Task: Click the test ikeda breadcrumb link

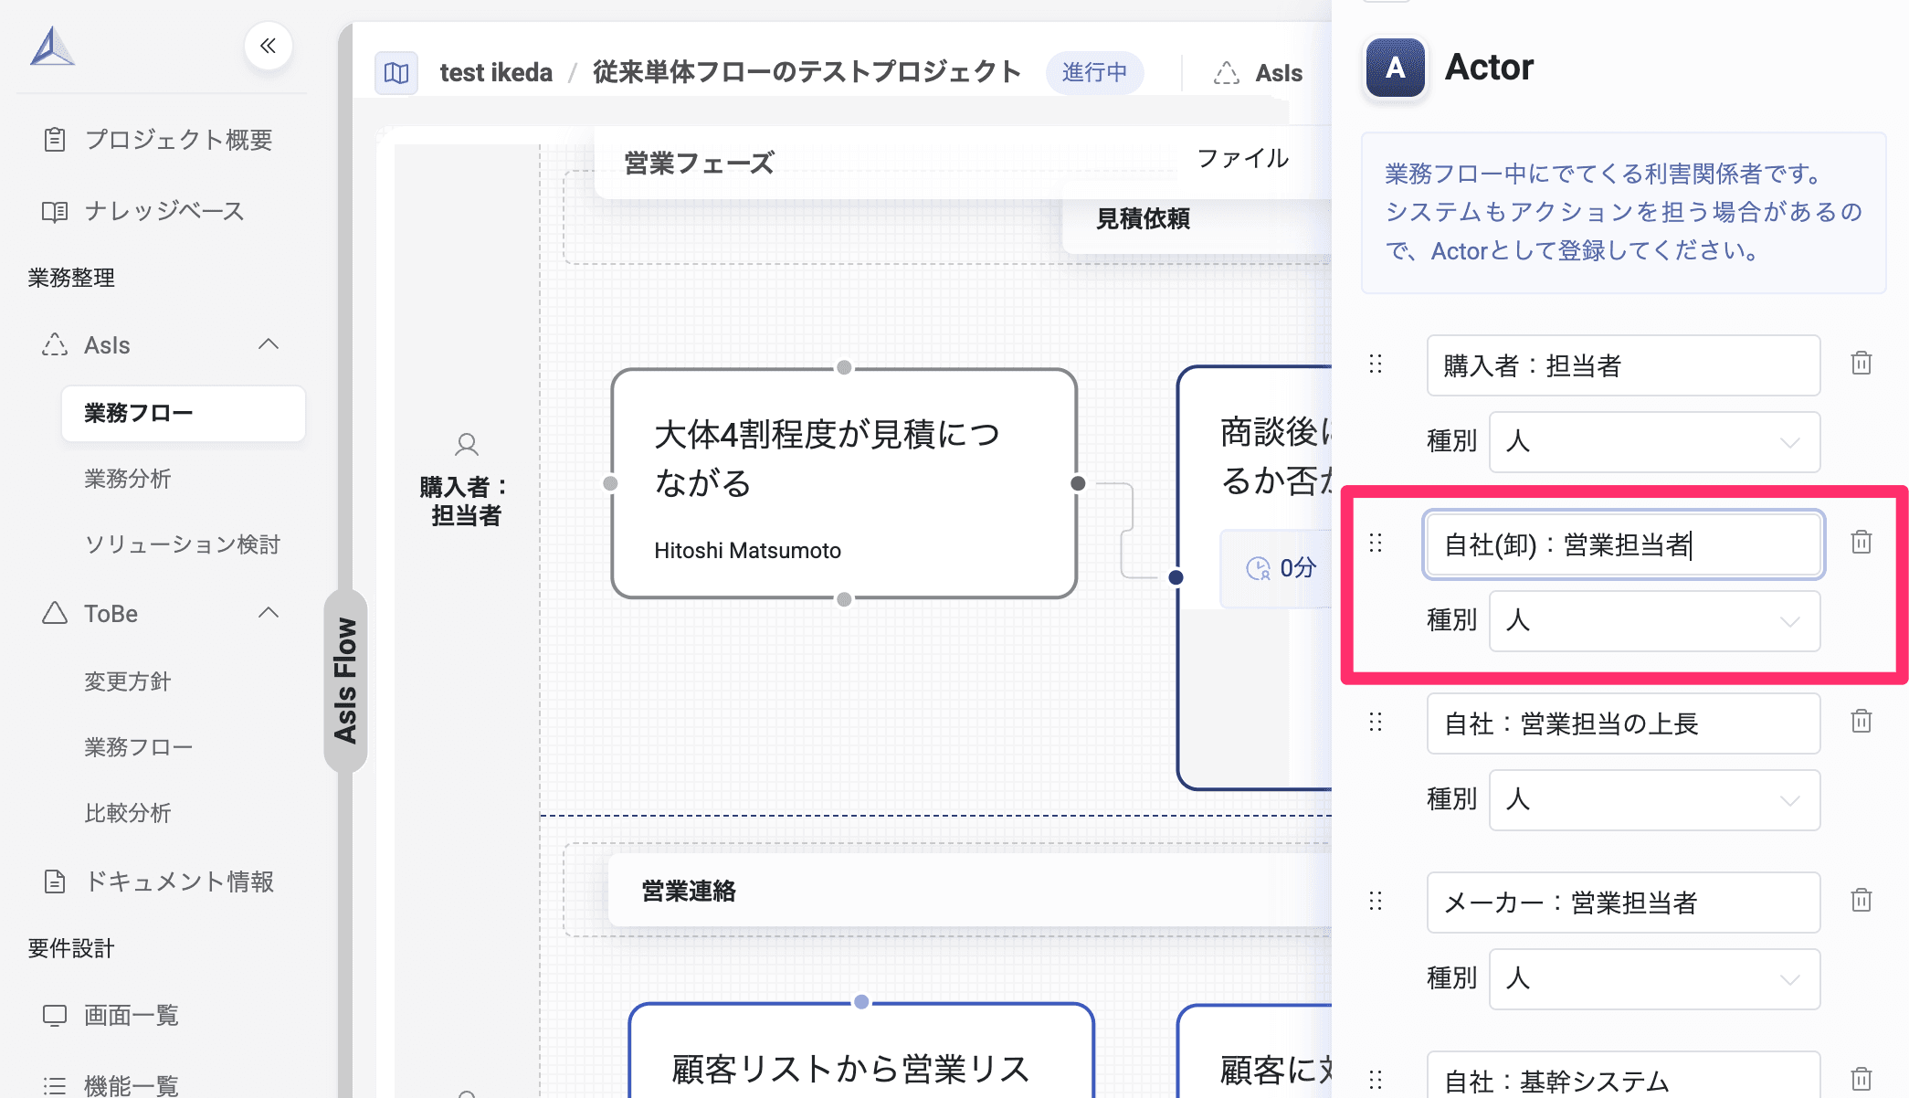Action: click(x=496, y=72)
